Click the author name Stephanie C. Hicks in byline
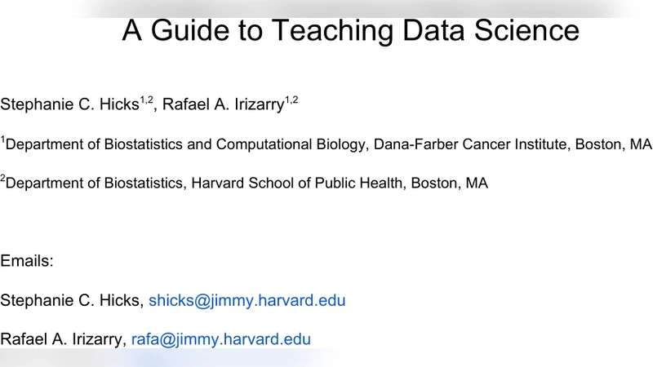653x367 pixels. coord(69,104)
